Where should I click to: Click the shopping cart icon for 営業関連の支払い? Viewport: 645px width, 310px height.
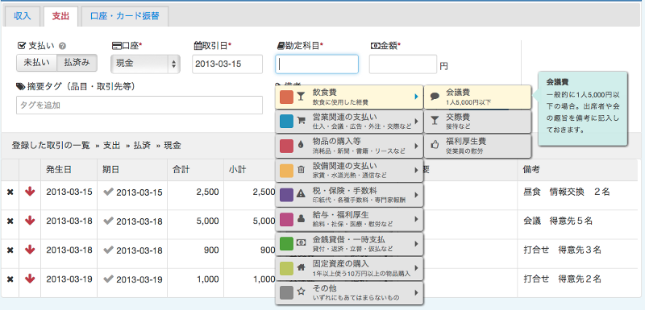click(301, 121)
